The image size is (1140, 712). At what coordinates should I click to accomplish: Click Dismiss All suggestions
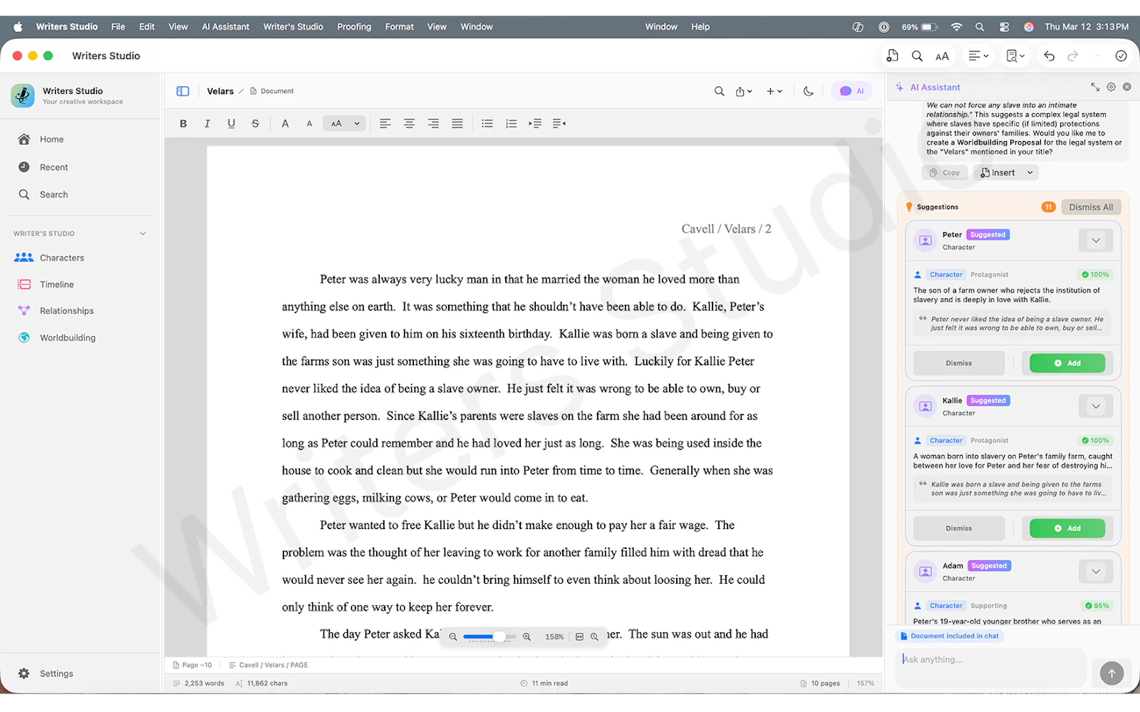pos(1091,207)
